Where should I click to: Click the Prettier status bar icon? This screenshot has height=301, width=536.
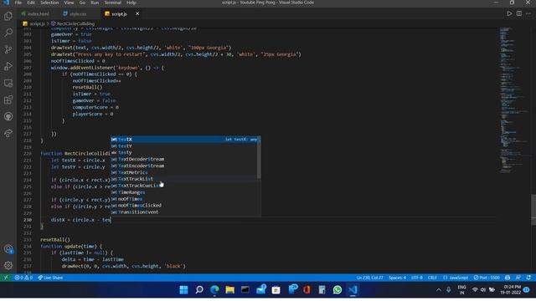tap(508, 278)
